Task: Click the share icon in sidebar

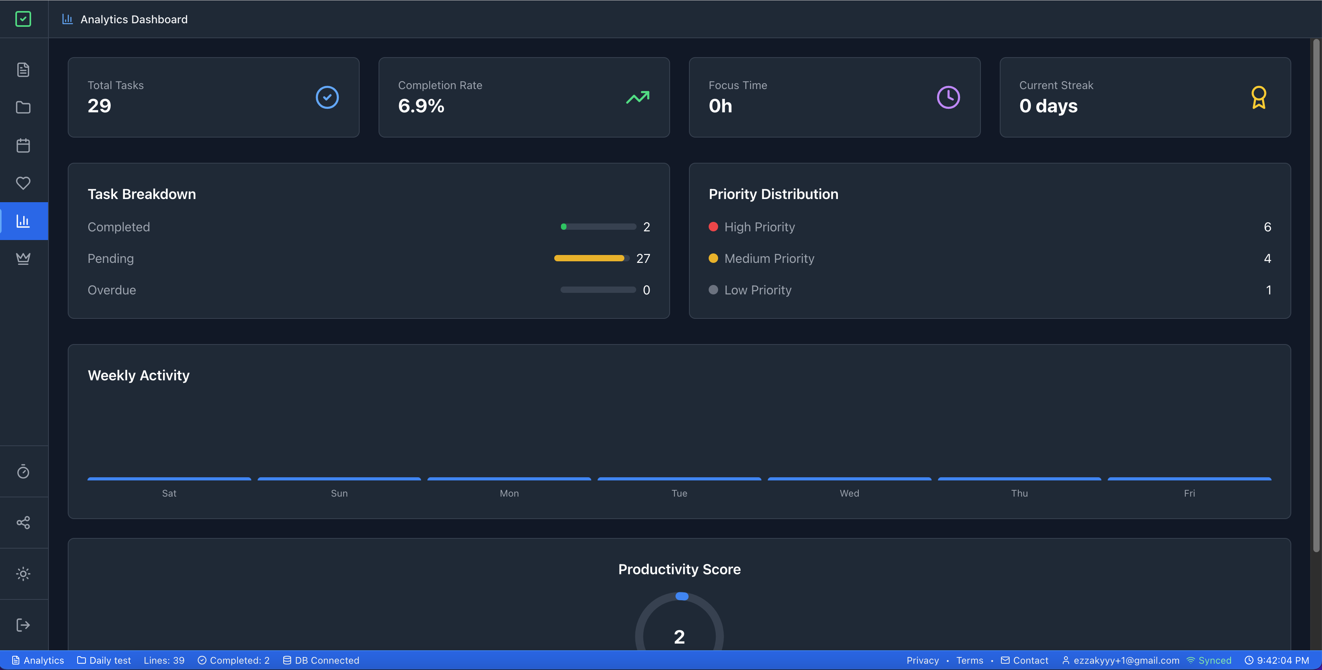Action: tap(23, 523)
